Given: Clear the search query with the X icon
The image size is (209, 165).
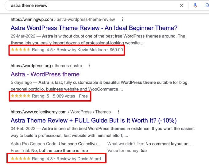Looking at the screenshot, I should [x=181, y=6].
